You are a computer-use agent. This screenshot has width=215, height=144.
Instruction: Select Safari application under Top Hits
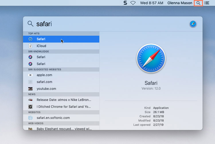tap(41, 39)
